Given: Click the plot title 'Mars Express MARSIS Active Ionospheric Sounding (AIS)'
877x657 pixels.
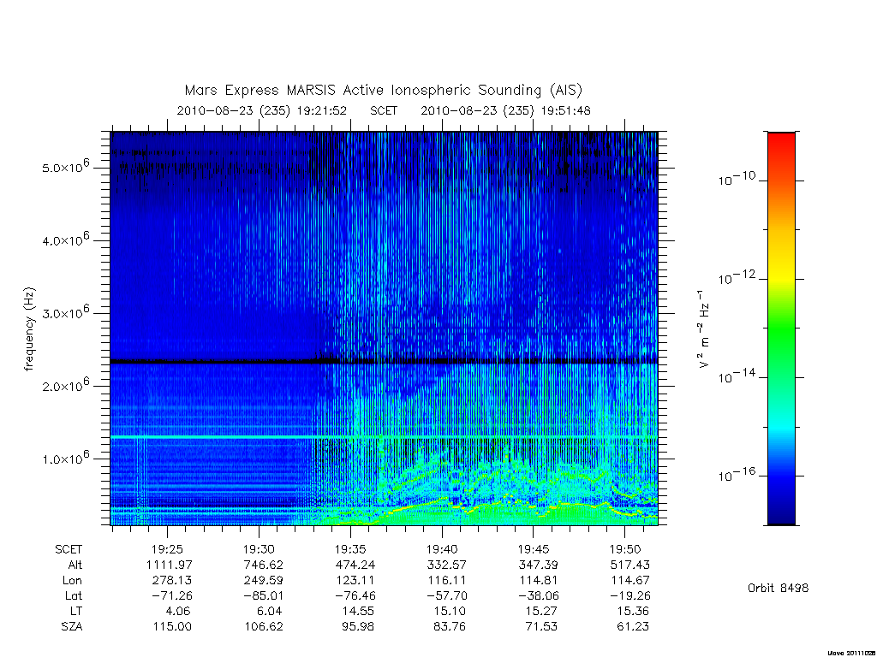Looking at the screenshot, I should coord(383,91).
